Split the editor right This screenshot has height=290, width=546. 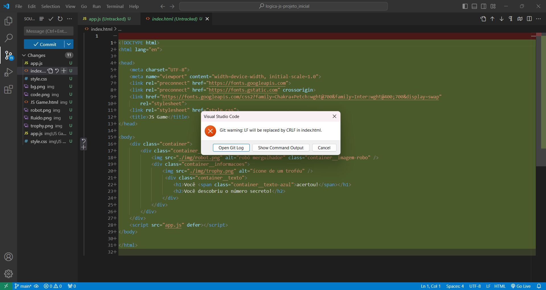pos(529,19)
